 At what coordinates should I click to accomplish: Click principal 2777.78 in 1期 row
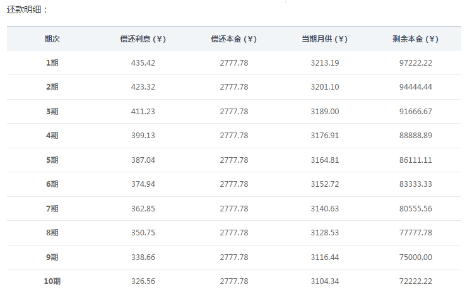click(x=234, y=63)
